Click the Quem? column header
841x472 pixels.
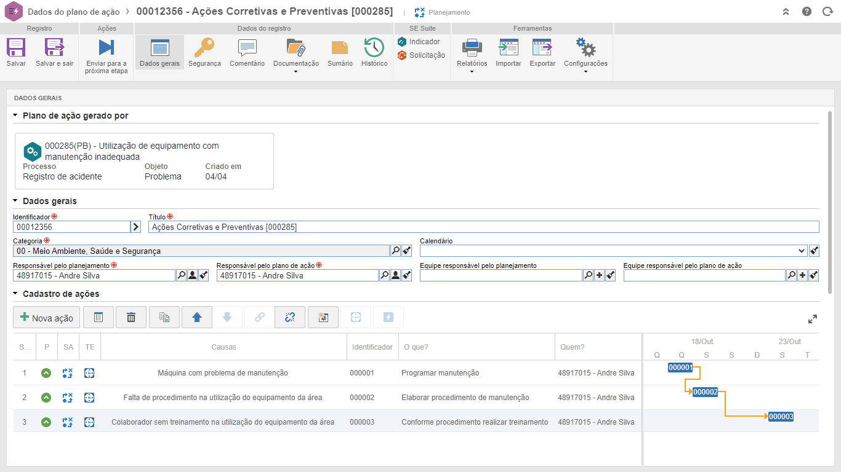(598, 347)
